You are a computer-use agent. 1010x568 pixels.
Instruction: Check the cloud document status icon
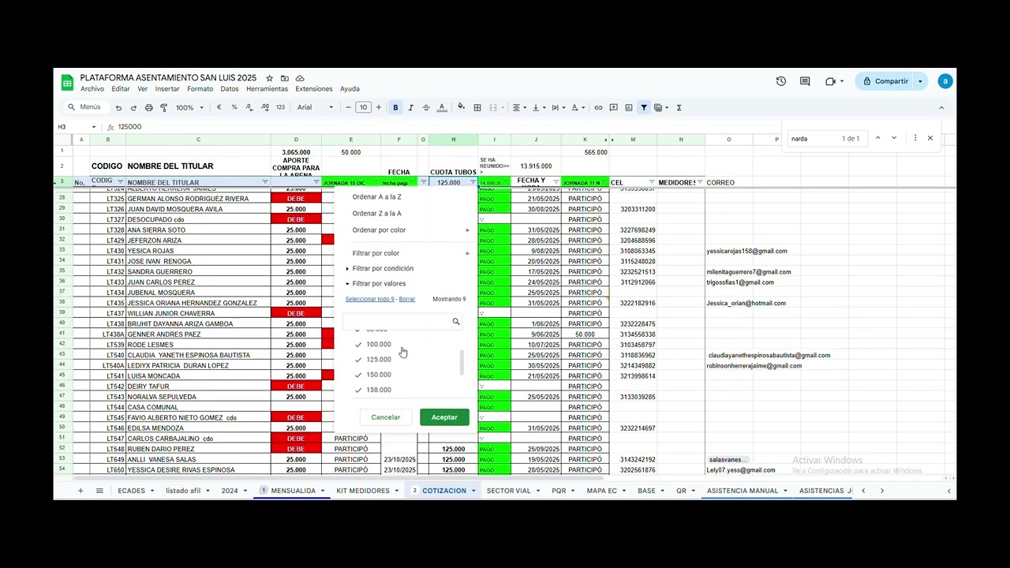pos(300,78)
